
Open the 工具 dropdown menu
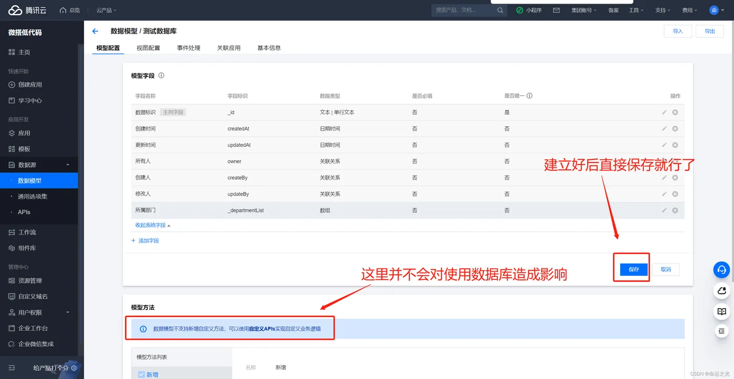(636, 10)
